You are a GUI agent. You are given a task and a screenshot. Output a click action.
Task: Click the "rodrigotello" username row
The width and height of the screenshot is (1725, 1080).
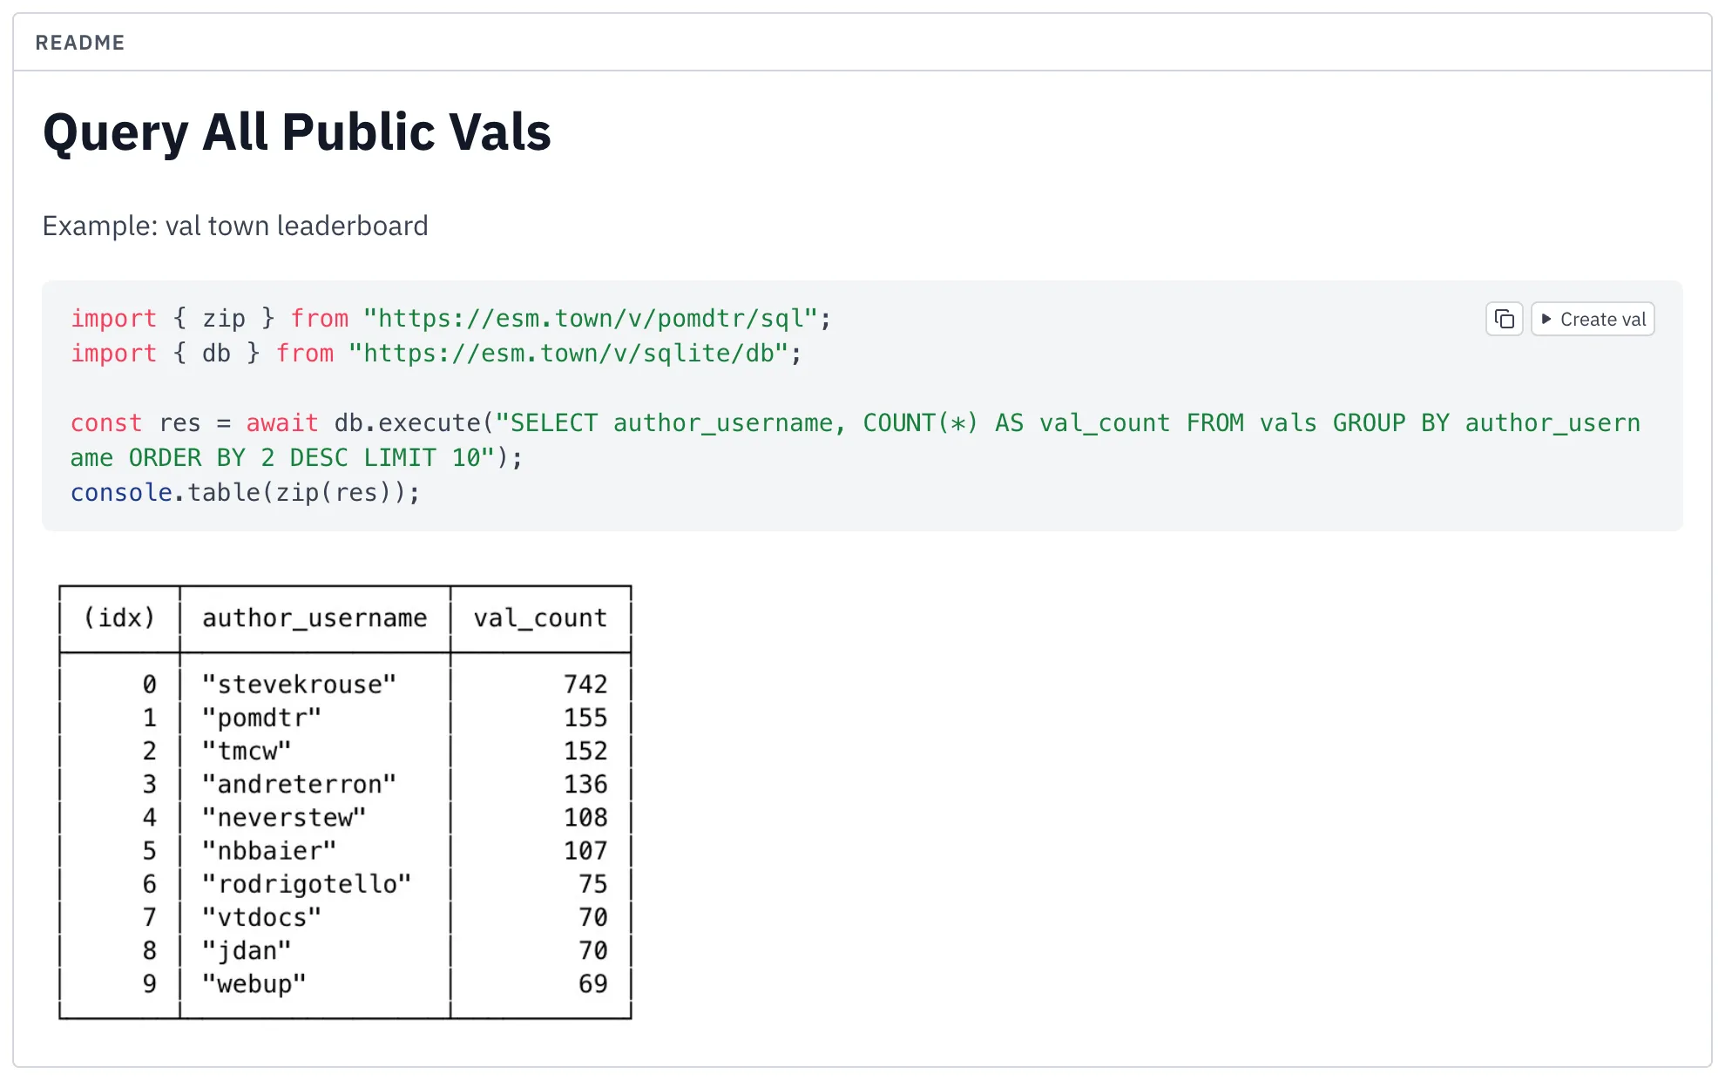306,884
